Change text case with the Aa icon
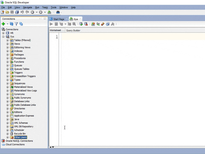Screen dimensions: 205x154 (x=98, y=24)
